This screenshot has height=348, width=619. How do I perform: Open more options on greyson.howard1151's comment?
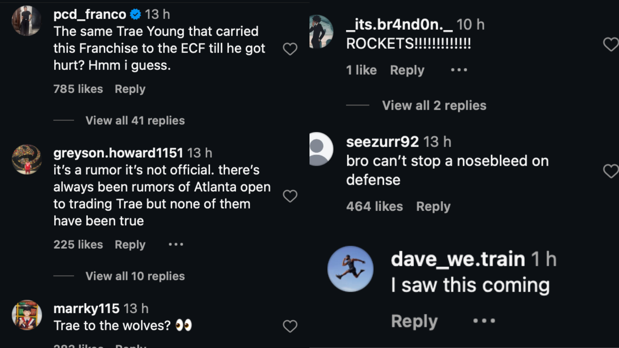click(176, 245)
